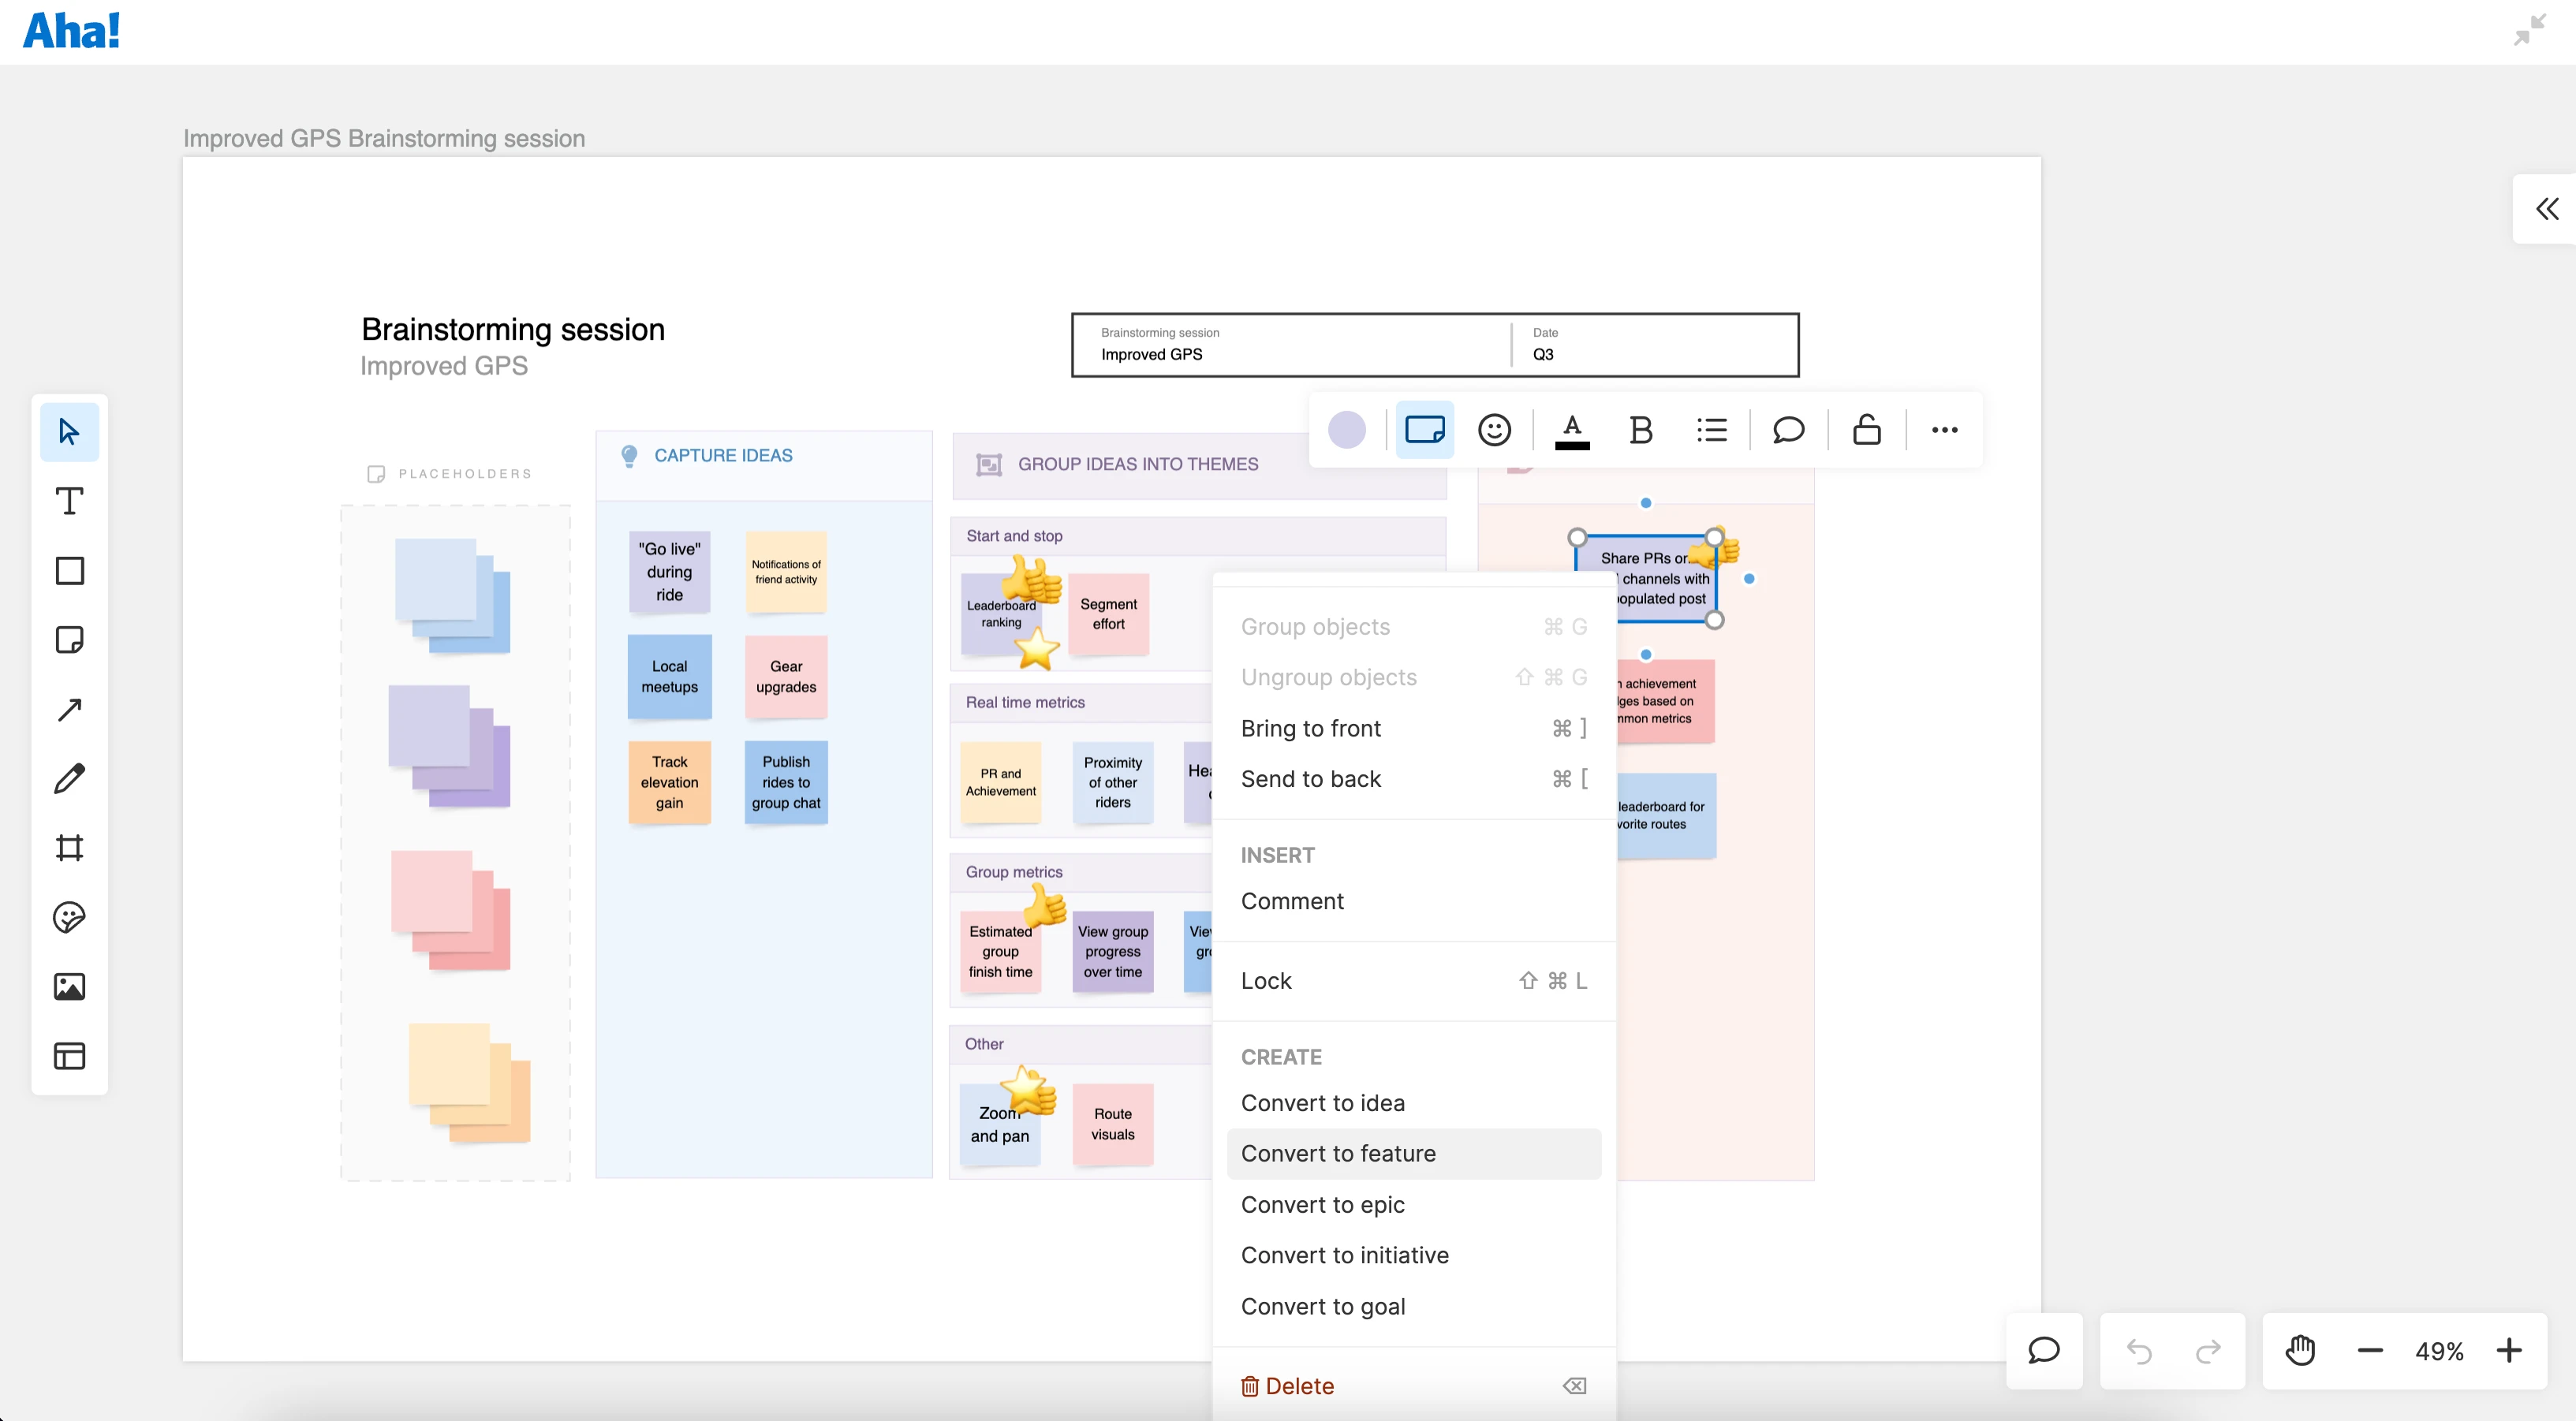This screenshot has height=1421, width=2576.
Task: Toggle the lock on the selected note
Action: (x=1866, y=430)
